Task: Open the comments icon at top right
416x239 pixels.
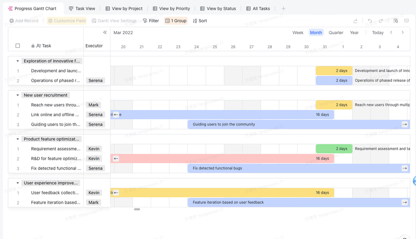Action: pos(406,21)
